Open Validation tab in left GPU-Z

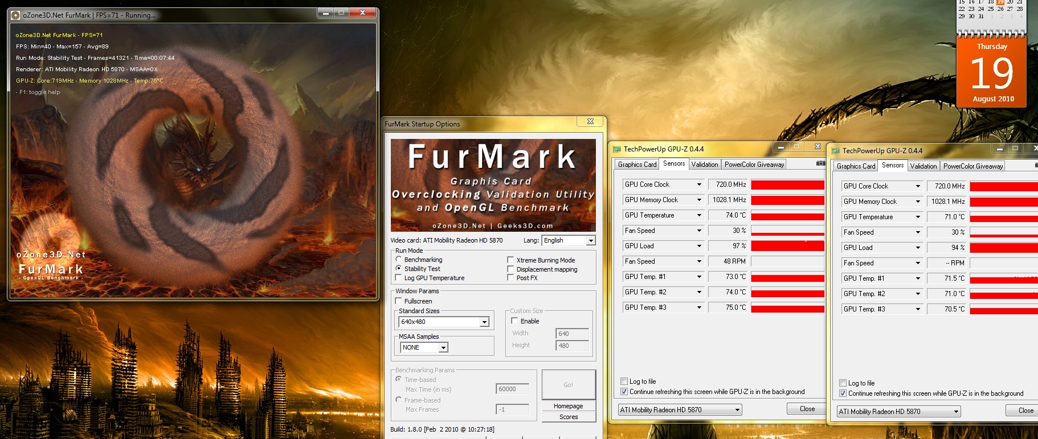pos(705,165)
